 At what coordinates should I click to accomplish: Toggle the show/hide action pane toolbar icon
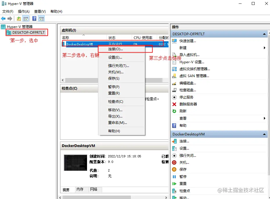(x=41, y=18)
